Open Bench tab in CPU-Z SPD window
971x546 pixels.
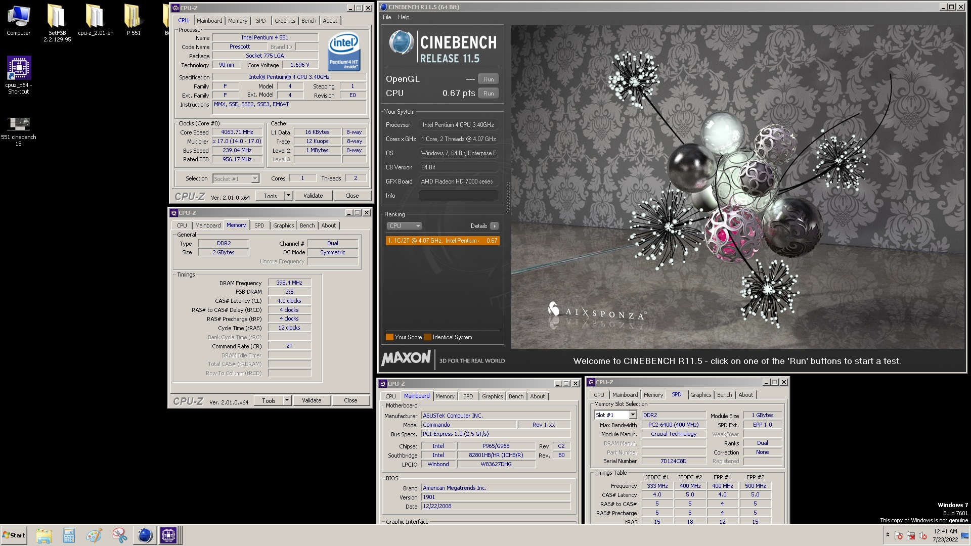[724, 395]
